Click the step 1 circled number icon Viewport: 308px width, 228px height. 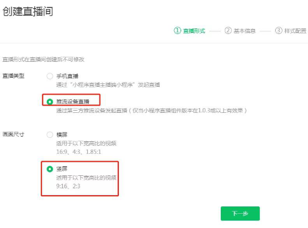pyautogui.click(x=177, y=31)
